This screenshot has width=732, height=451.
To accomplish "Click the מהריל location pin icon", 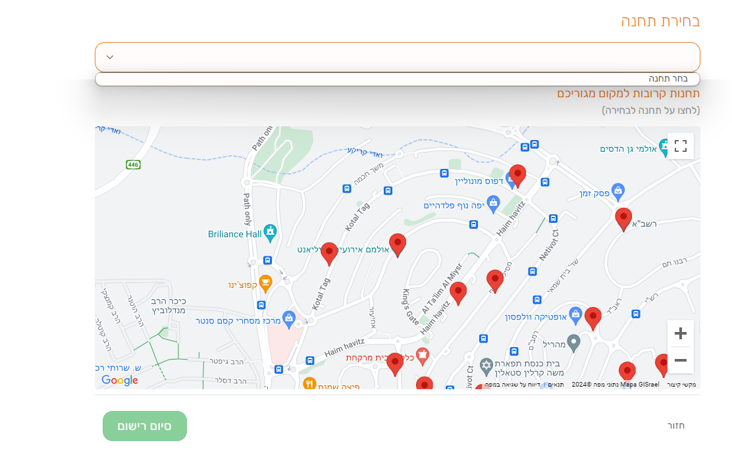I will pyautogui.click(x=574, y=343).
